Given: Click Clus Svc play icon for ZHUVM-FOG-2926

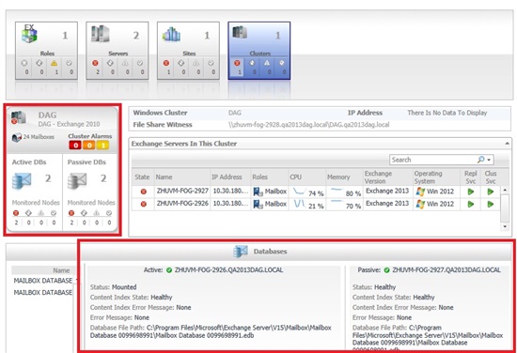Looking at the screenshot, I should [x=491, y=204].
